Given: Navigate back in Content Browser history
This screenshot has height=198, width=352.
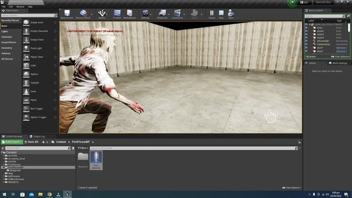Looking at the screenshot, I should (x=43, y=142).
